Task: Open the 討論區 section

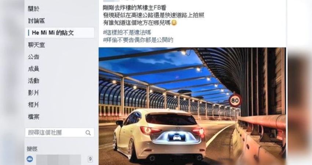Action: click(x=36, y=21)
